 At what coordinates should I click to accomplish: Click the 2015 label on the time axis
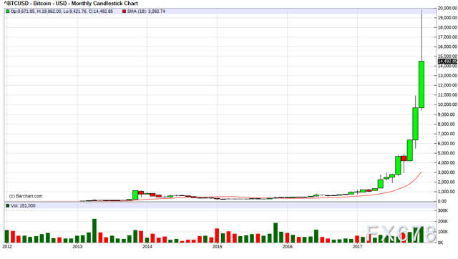(218, 247)
